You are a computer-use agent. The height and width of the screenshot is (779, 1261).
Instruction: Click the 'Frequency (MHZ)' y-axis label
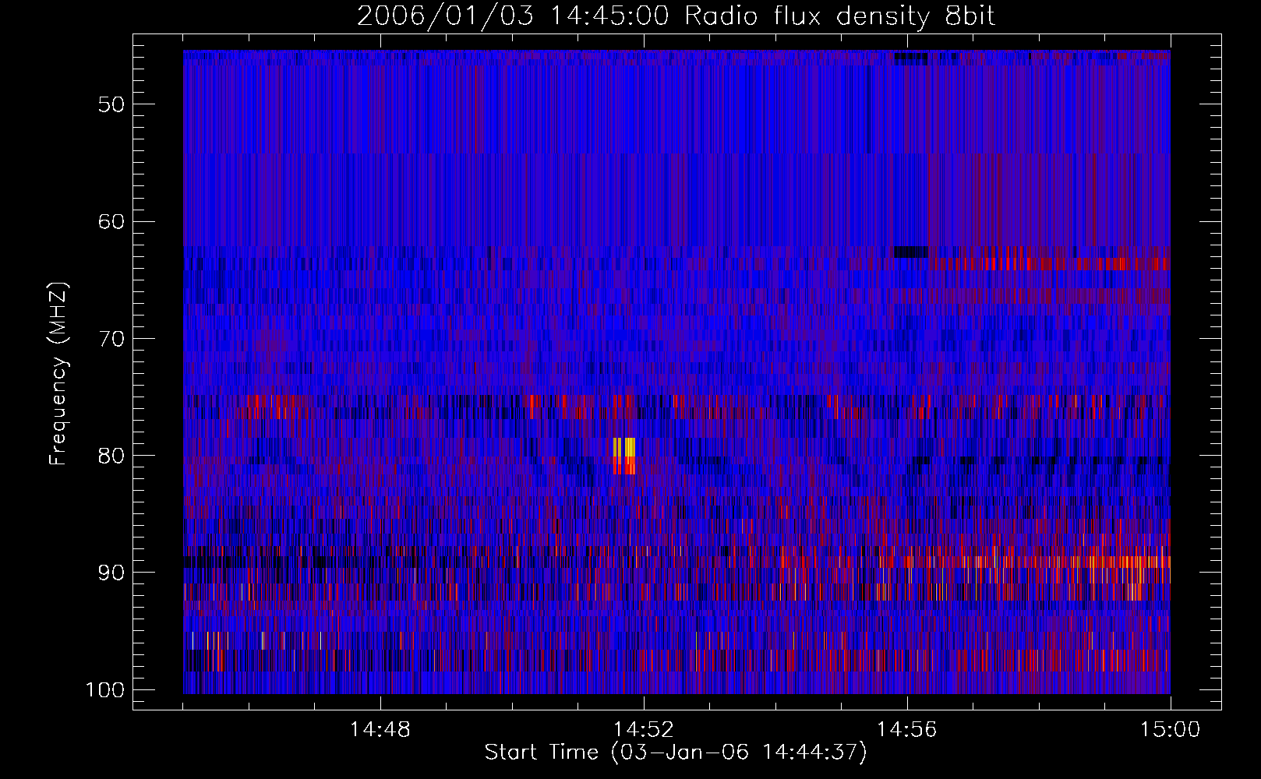coord(58,374)
